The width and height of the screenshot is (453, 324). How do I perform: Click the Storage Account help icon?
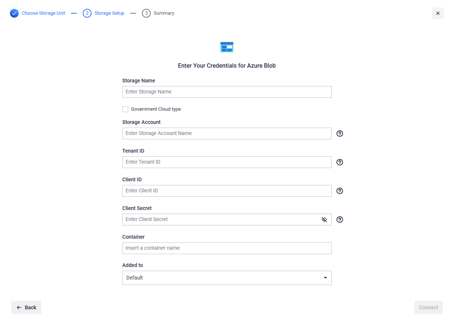tap(340, 133)
